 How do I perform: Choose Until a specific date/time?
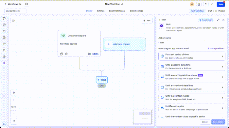192,67
